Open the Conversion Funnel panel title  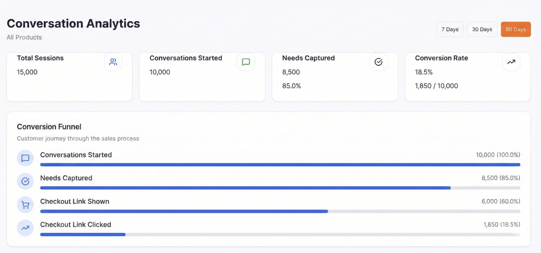click(49, 126)
